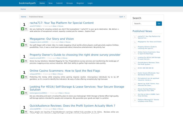
Task: Open QuickAudience Reviews article title
Action: tap(72, 106)
